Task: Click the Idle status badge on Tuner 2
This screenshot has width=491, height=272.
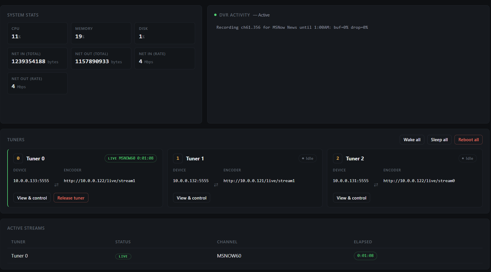Action: point(468,158)
